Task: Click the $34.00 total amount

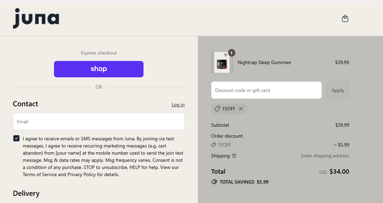Action: 339,172
